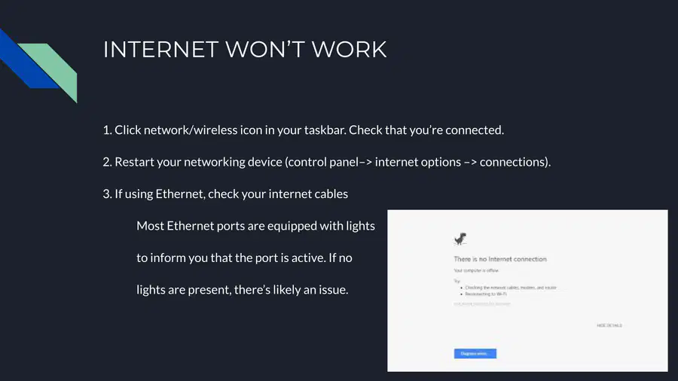Image resolution: width=678 pixels, height=381 pixels.
Task: Click the 'lights are present' text line
Action: coord(242,290)
